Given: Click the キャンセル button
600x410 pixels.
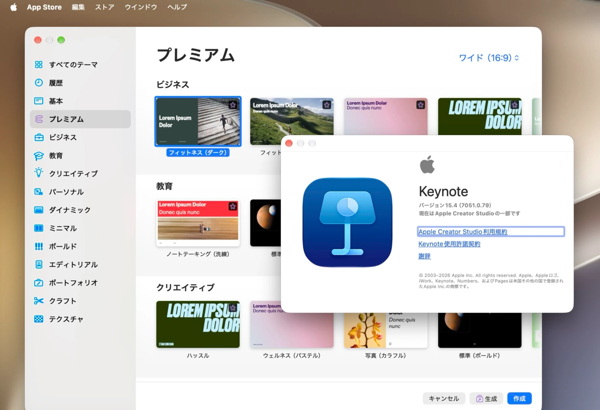Looking at the screenshot, I should tap(444, 398).
